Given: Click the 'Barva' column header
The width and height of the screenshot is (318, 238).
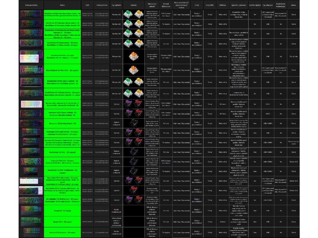Looking at the screenshot, I should [x=293, y=5].
